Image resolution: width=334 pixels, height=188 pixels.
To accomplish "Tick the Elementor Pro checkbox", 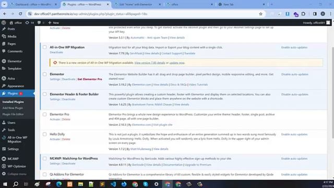I will coord(44,114).
